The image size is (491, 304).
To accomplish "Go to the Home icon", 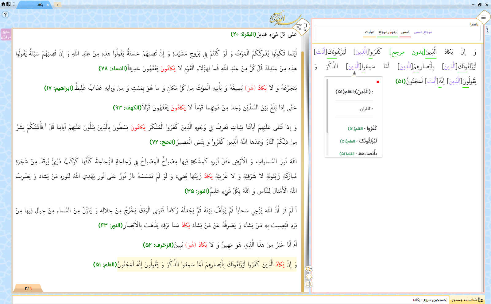I will [3, 4].
